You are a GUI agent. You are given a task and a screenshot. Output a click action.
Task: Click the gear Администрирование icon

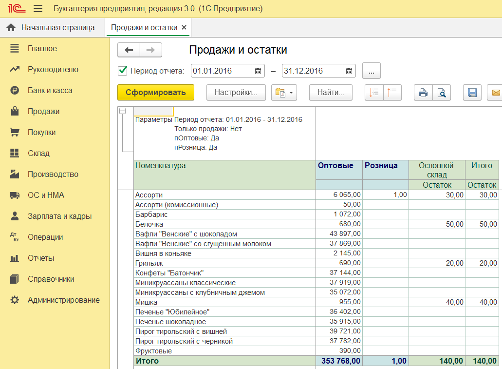pyautogui.click(x=15, y=300)
